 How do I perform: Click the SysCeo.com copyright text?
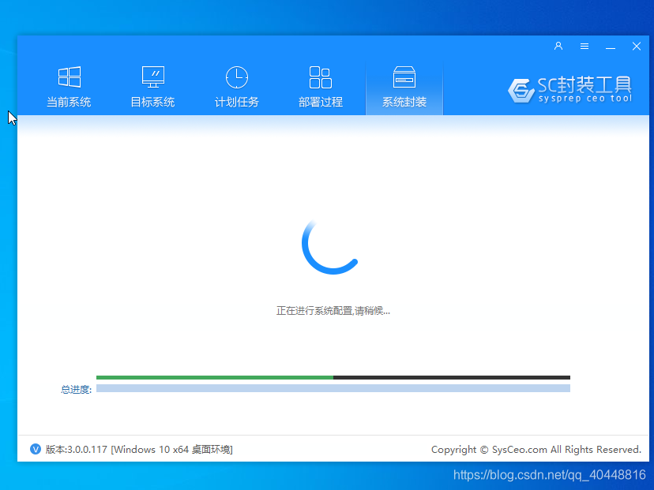536,450
